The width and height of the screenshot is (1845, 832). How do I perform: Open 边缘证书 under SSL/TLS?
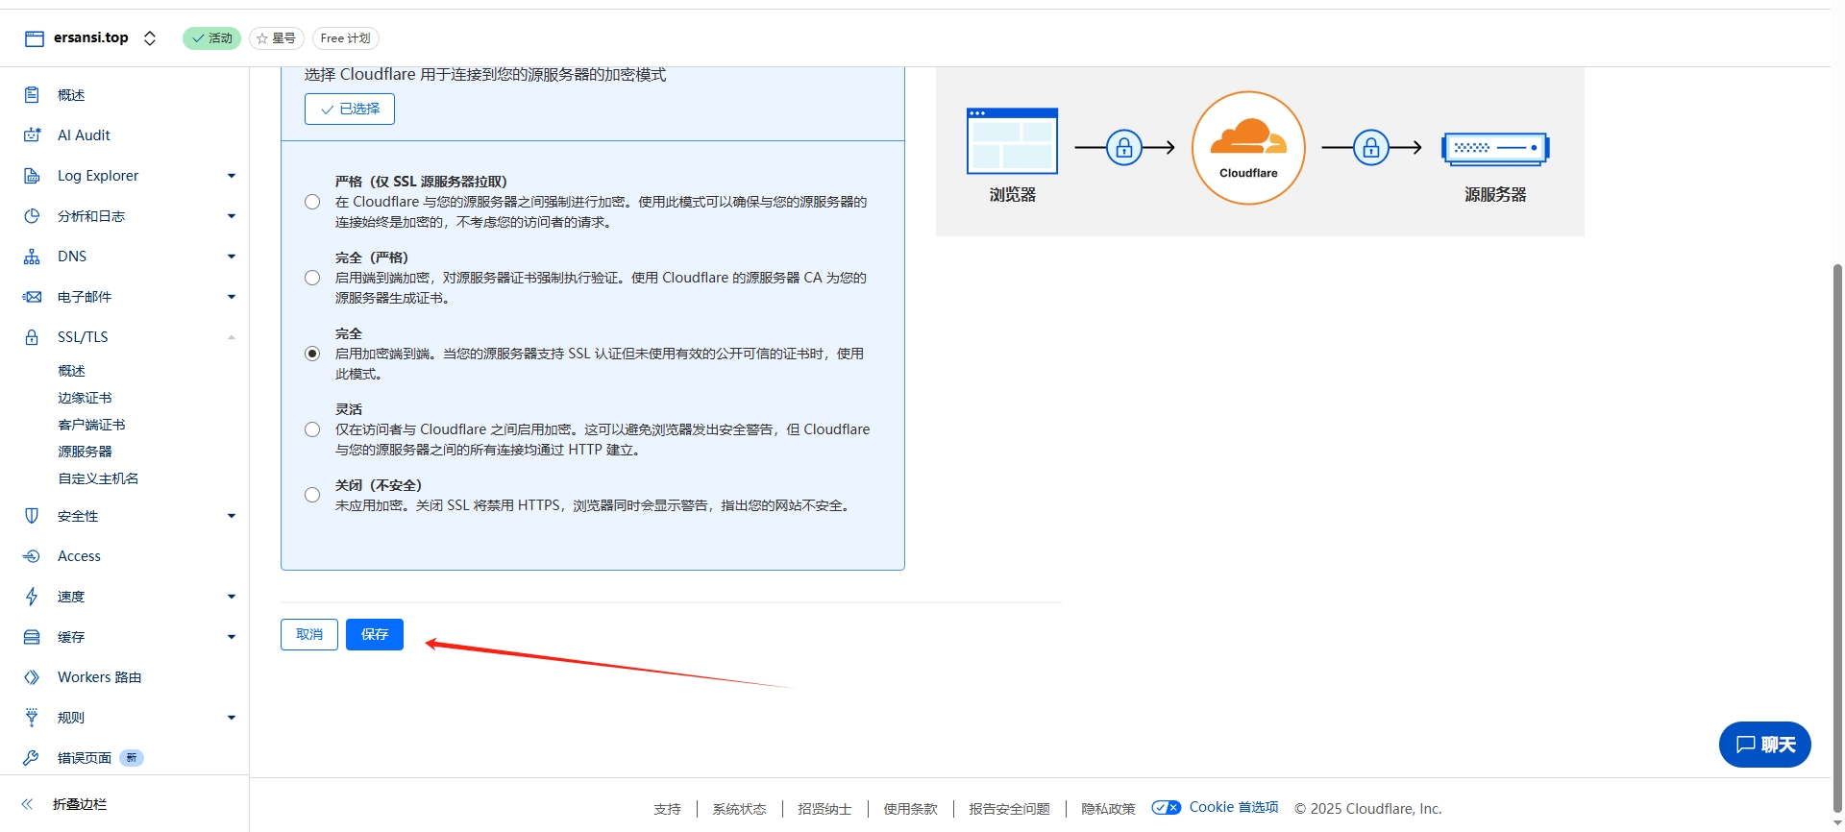pos(85,398)
